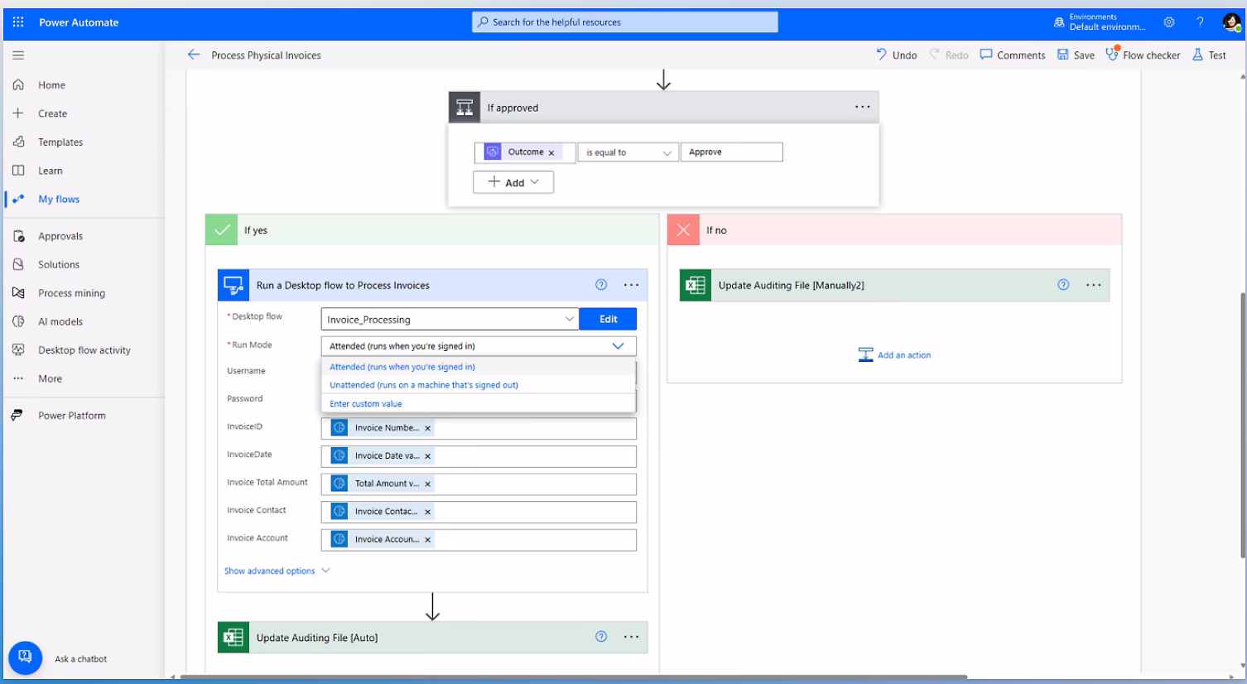Click the Edit desktop flow button
The image size is (1247, 684).
point(608,319)
